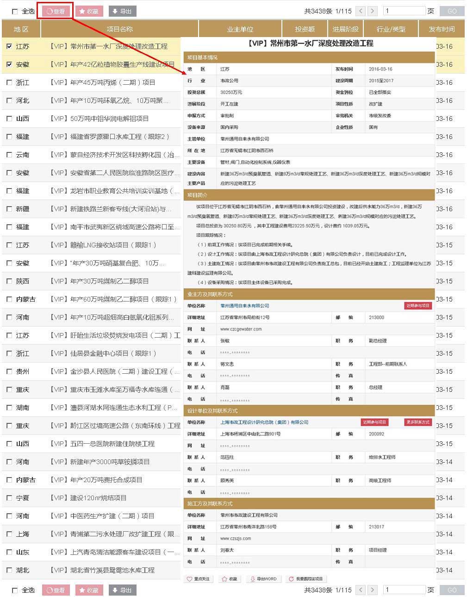Check the 陕西 年产30万吨煤制乙二醇 row checkbox
Screen dimensions: 467x597
pos(9,281)
